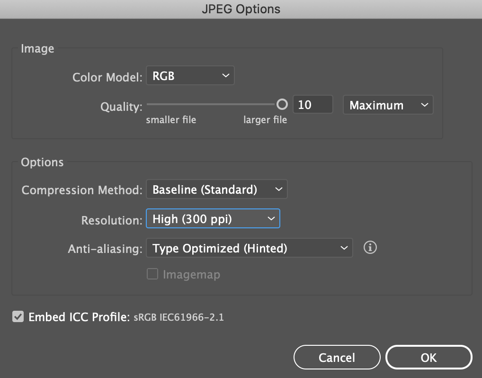Click the Quality label
This screenshot has width=482, height=378.
pos(121,107)
